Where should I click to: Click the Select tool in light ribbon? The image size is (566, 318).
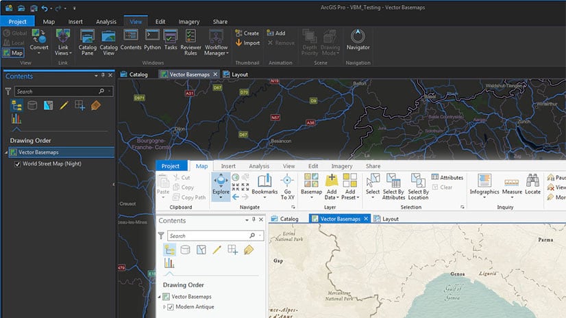[x=373, y=186]
